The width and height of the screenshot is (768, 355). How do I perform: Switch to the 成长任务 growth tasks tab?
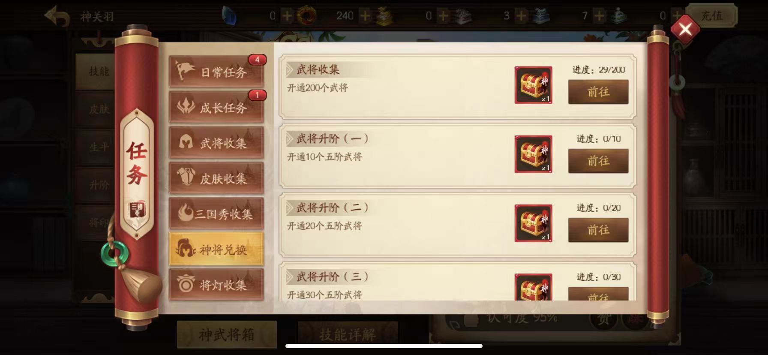coord(216,107)
